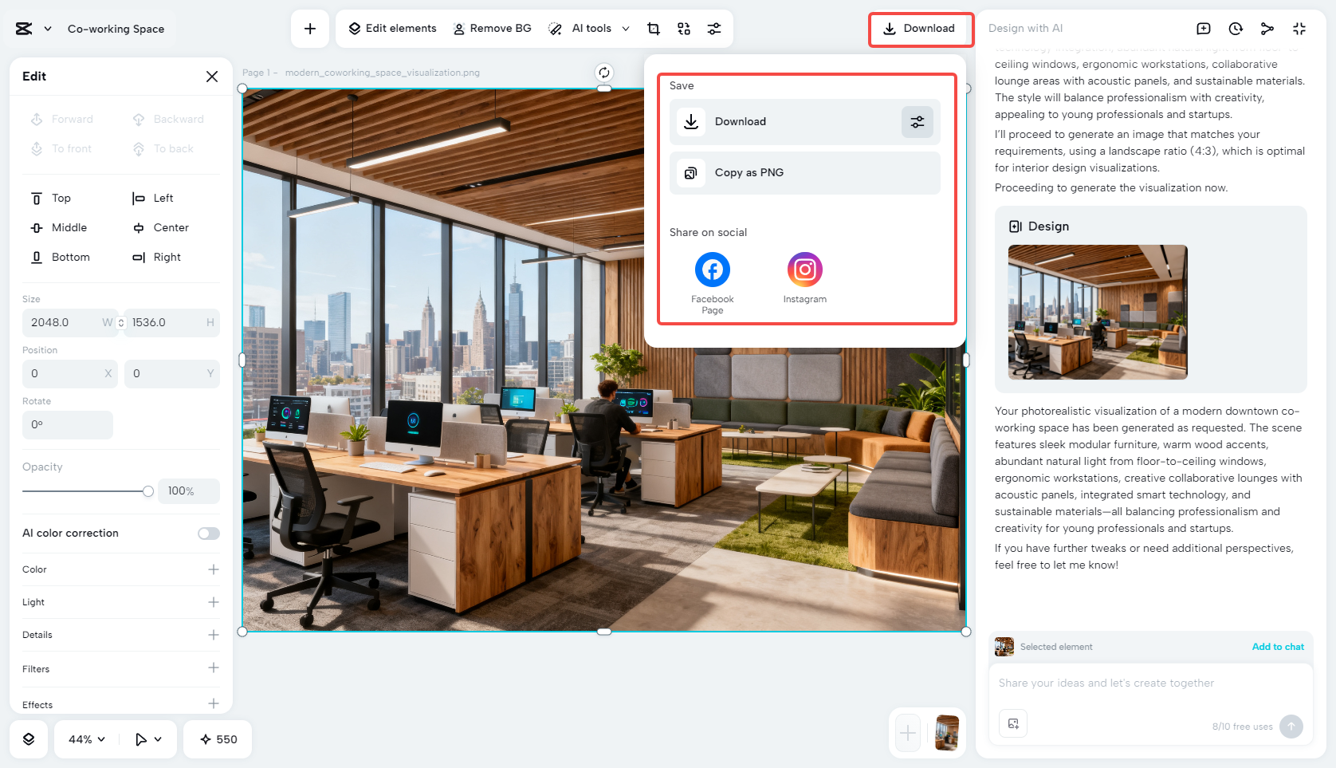
Task: Click the height field showing 1536.0
Action: (172, 323)
